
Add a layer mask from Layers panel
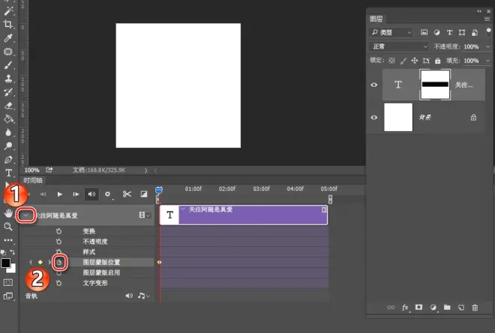coord(418,307)
